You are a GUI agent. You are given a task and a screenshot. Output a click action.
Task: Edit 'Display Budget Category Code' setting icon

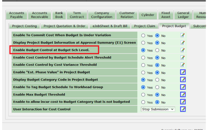pyautogui.click(x=183, y=80)
